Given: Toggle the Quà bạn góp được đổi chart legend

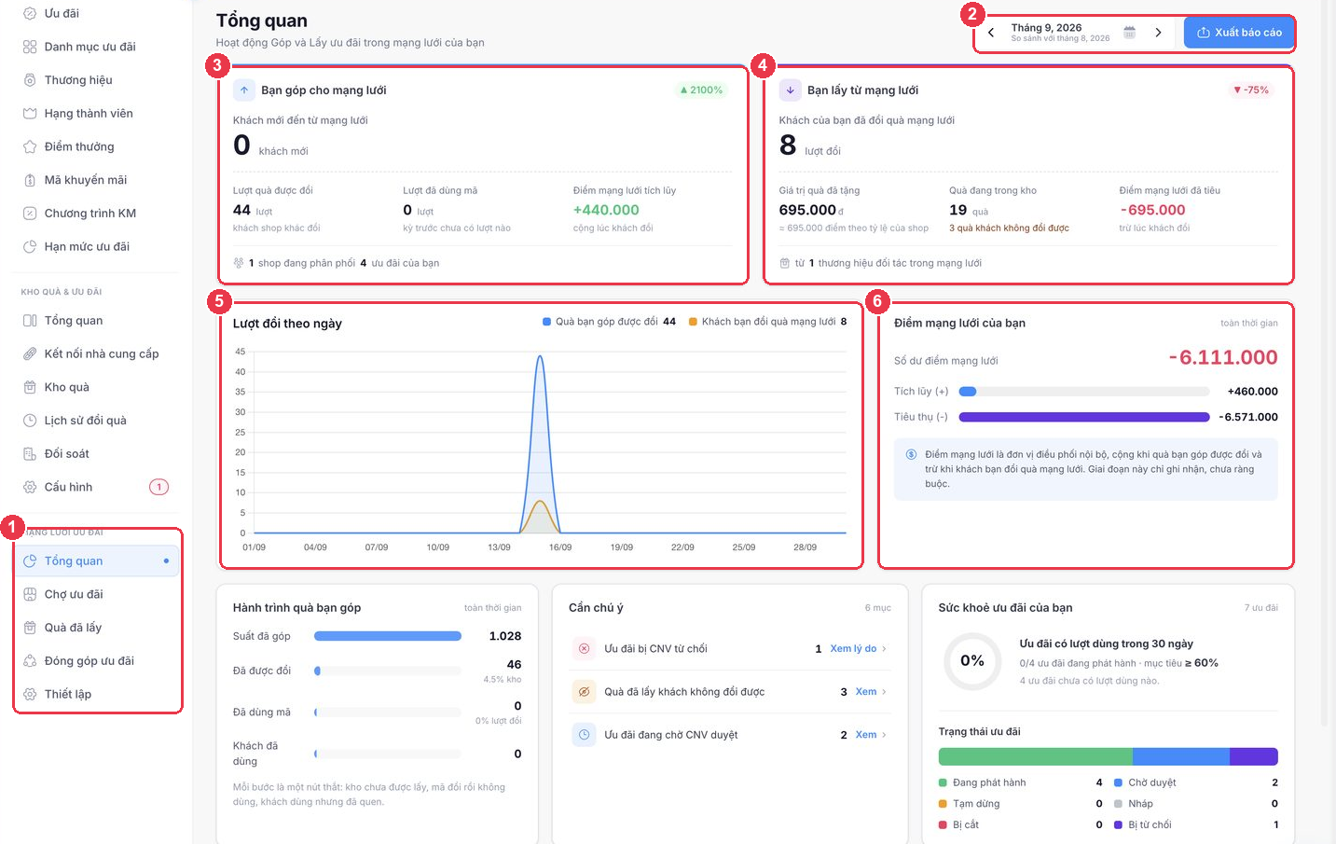Looking at the screenshot, I should click(x=609, y=322).
